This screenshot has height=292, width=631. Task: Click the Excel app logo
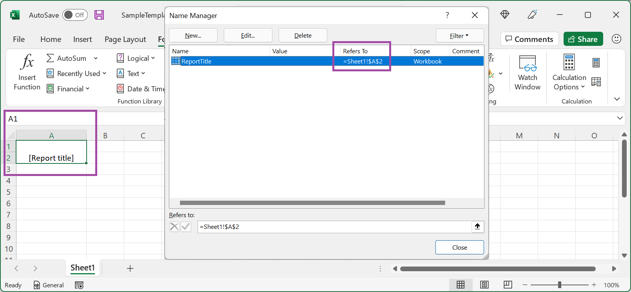15,15
